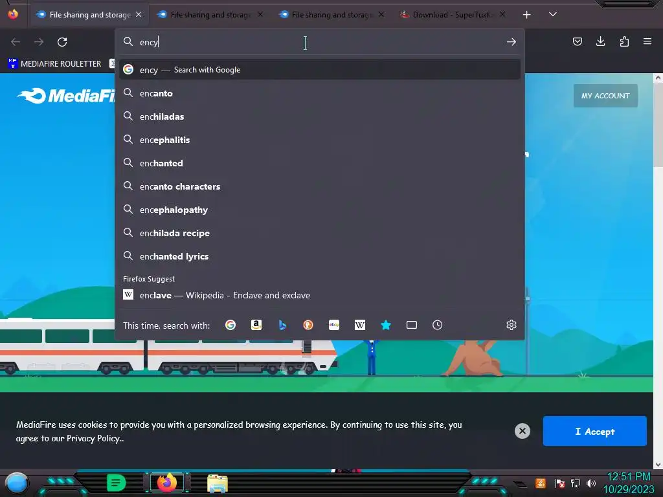Choose the 'enchanted lyrics' suggestion
The image size is (663, 497).
coord(320,256)
